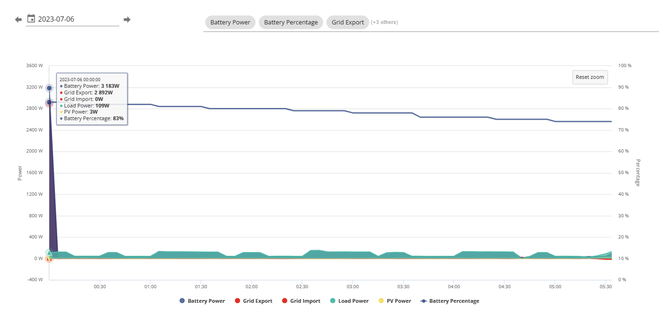This screenshot has width=659, height=322.
Task: Click the Battery Power data point at 3183W
Action: (x=49, y=88)
